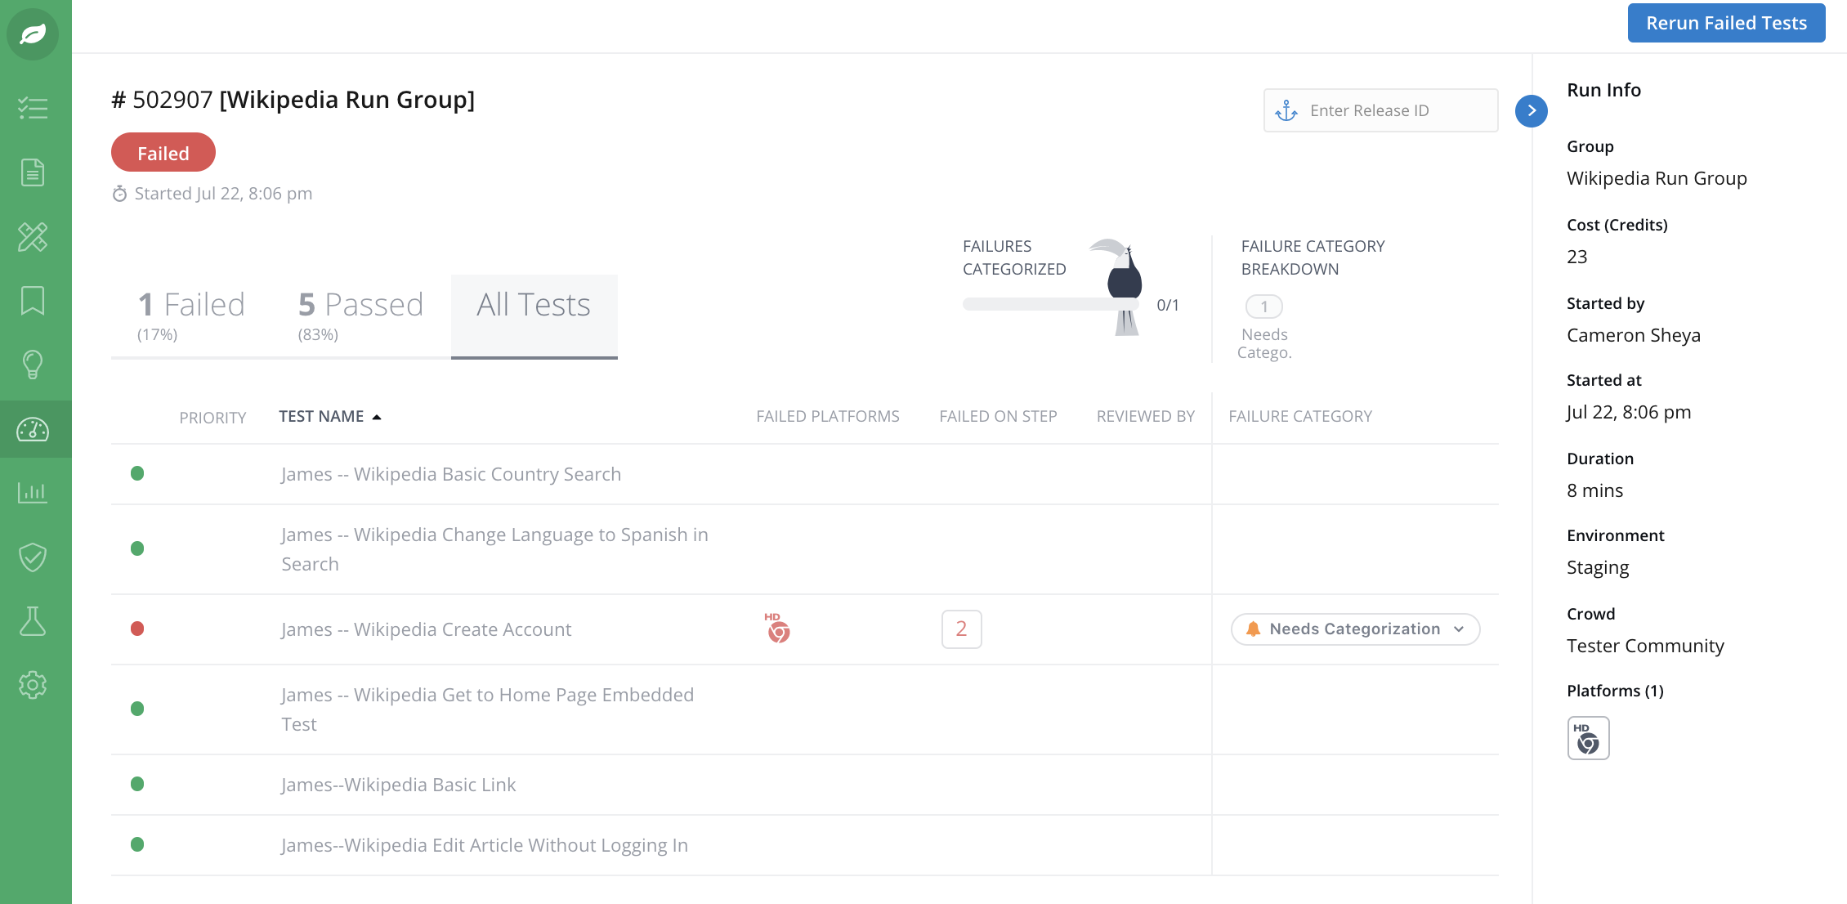Screen dimensions: 1847x904
Task: Open James -- Wikipedia Create Account test
Action: [426, 629]
